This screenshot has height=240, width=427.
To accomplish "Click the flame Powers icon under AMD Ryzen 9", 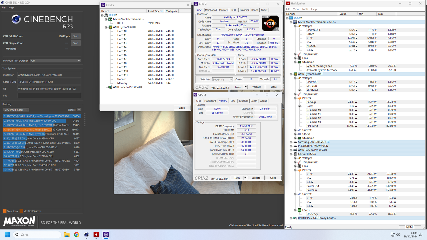I will (299, 98).
